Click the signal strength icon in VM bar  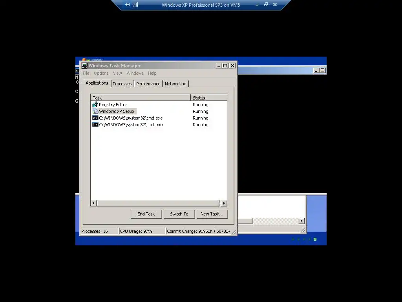(x=135, y=5)
